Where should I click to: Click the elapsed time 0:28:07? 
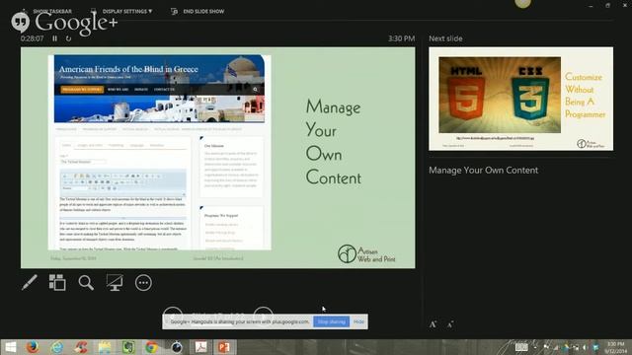(33, 38)
